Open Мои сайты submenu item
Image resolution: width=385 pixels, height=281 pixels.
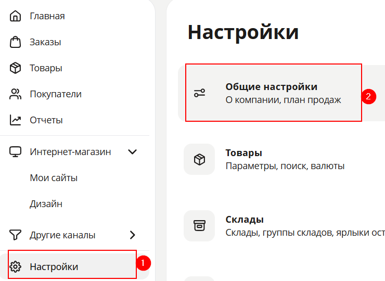tap(54, 178)
